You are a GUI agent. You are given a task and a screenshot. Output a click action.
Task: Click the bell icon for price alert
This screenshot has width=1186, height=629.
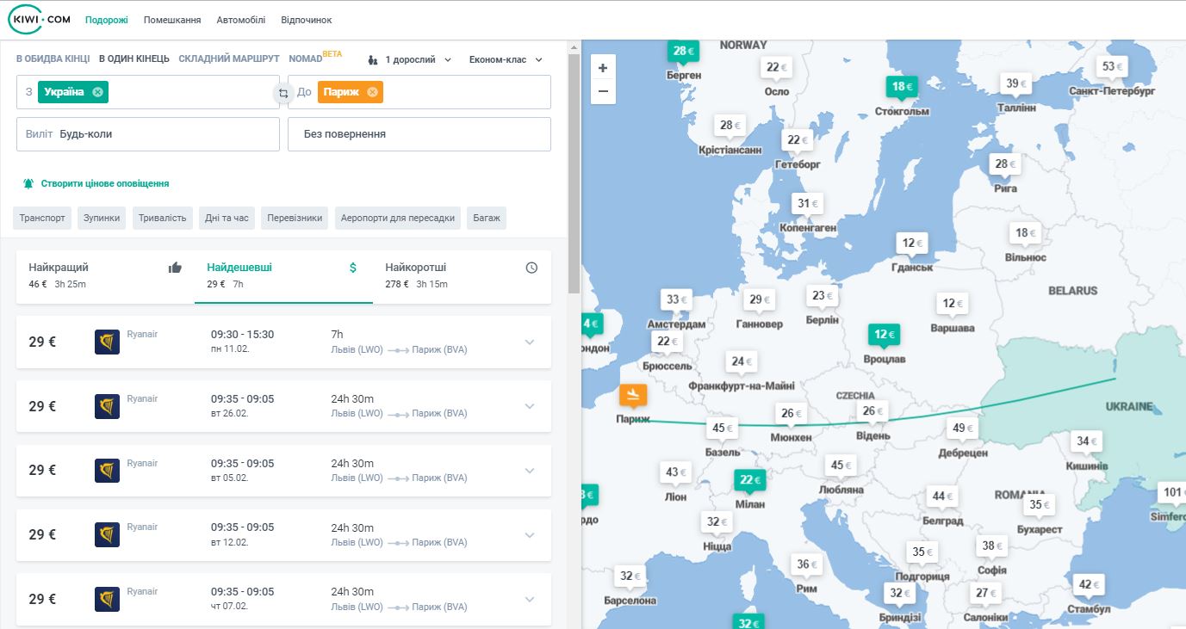[28, 183]
